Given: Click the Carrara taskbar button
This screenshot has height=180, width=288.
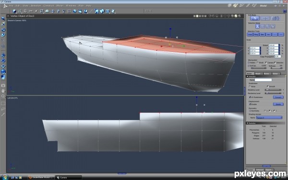Looking at the screenshot, I should click(x=68, y=178).
